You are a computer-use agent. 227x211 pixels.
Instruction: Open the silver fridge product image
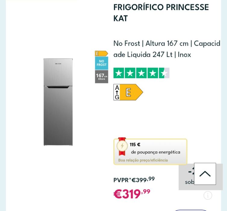58,102
